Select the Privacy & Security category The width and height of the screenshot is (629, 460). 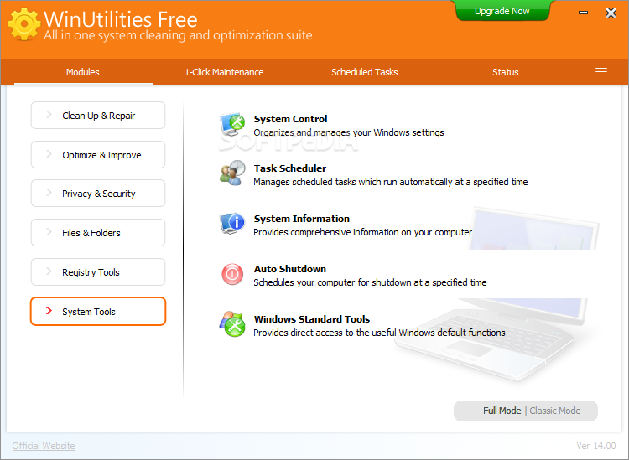coord(98,194)
